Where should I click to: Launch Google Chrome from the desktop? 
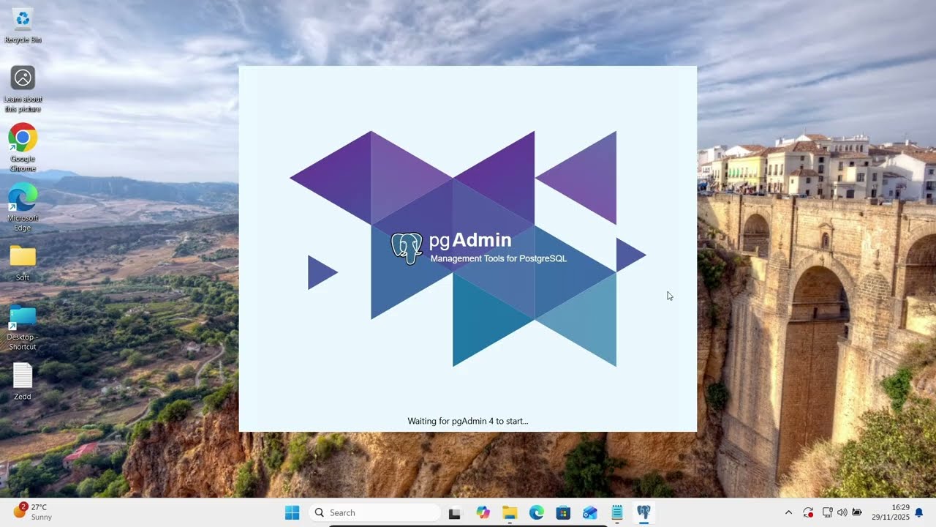point(23,147)
